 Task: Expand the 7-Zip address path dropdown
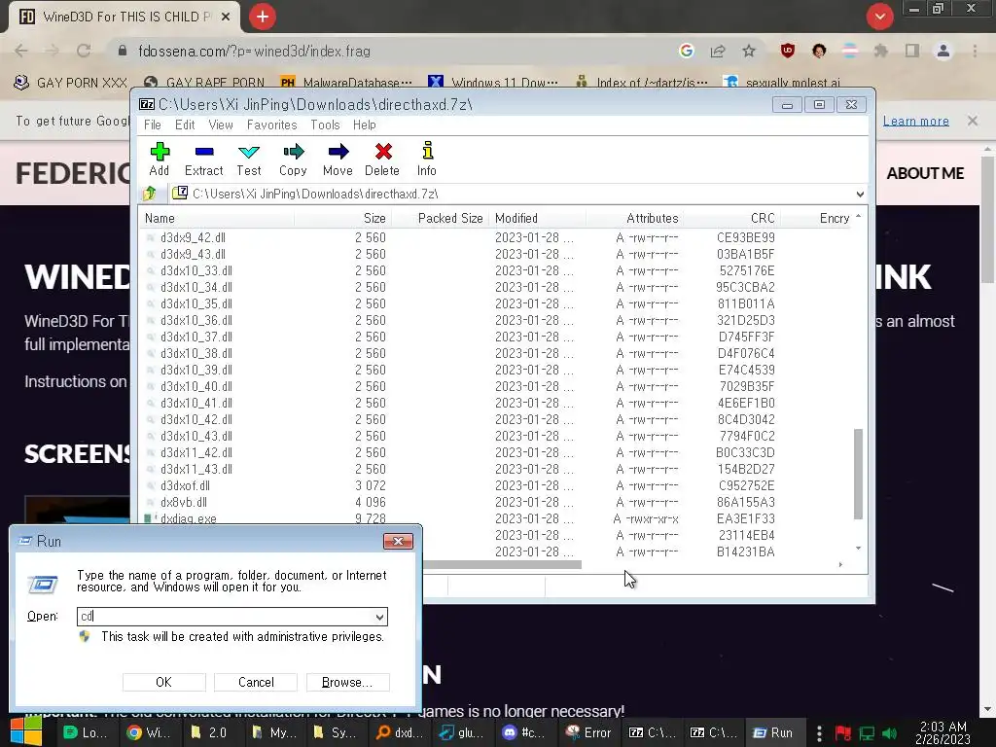[x=860, y=194]
